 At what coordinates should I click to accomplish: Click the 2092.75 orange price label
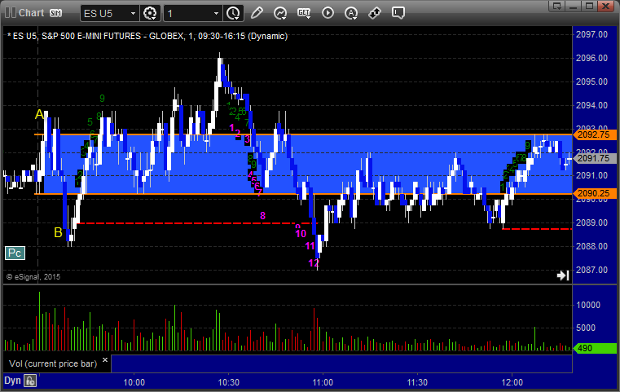click(x=594, y=135)
